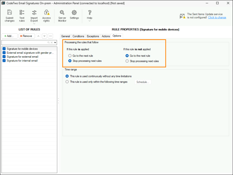Switch to the General tab
Screen dimensions: 233x175
66,36
